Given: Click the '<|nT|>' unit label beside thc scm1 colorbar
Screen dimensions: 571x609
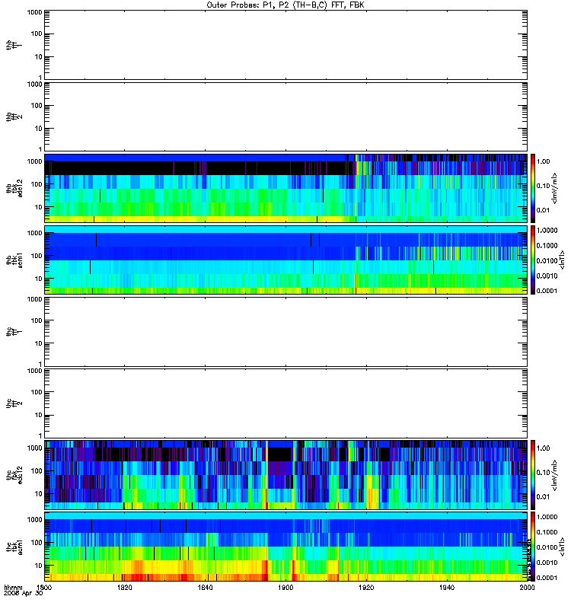Looking at the screenshot, I should pos(562,547).
